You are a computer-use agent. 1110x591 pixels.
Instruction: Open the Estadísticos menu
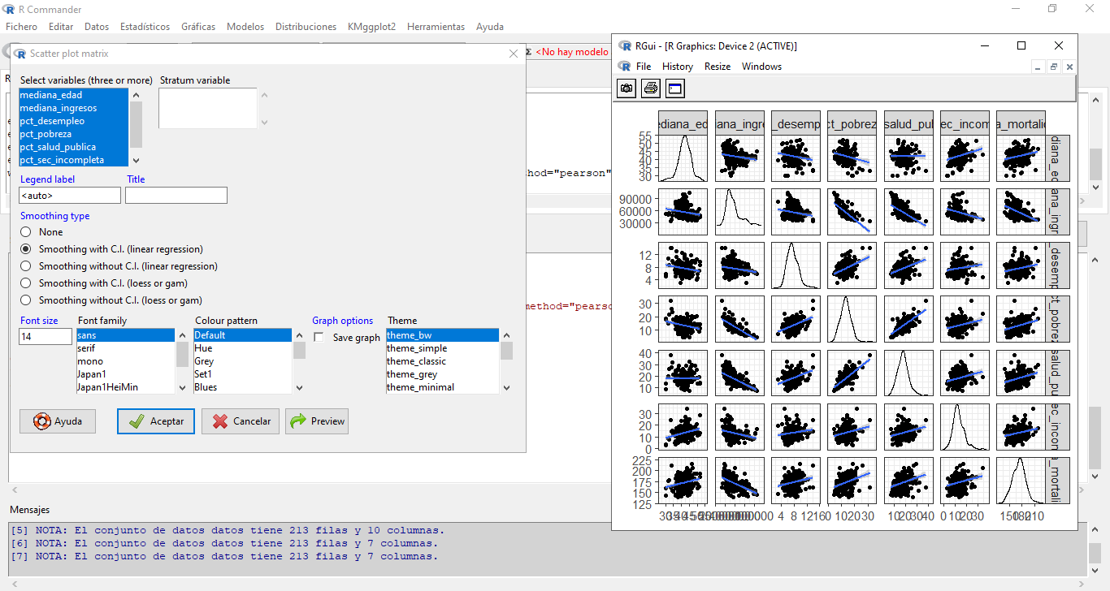click(145, 27)
